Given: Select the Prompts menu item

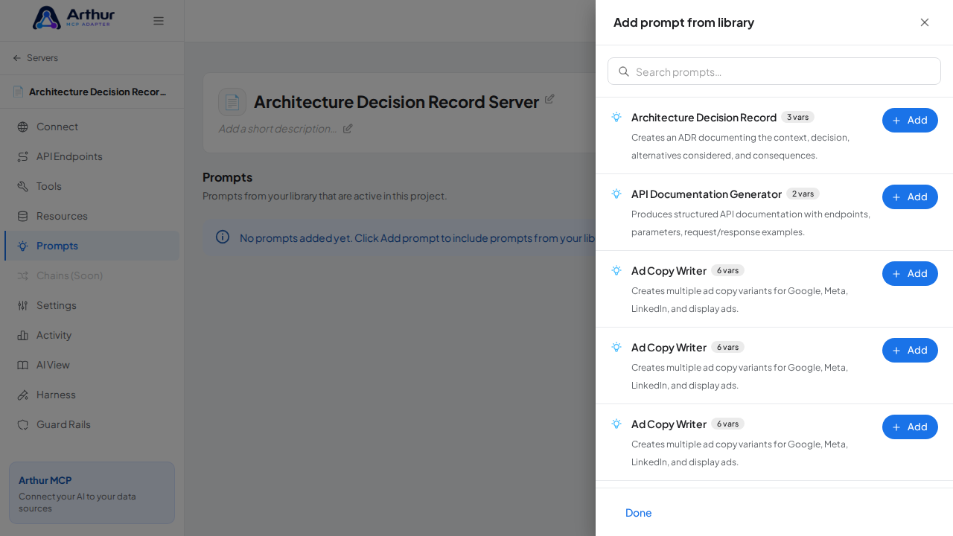Looking at the screenshot, I should (92, 246).
